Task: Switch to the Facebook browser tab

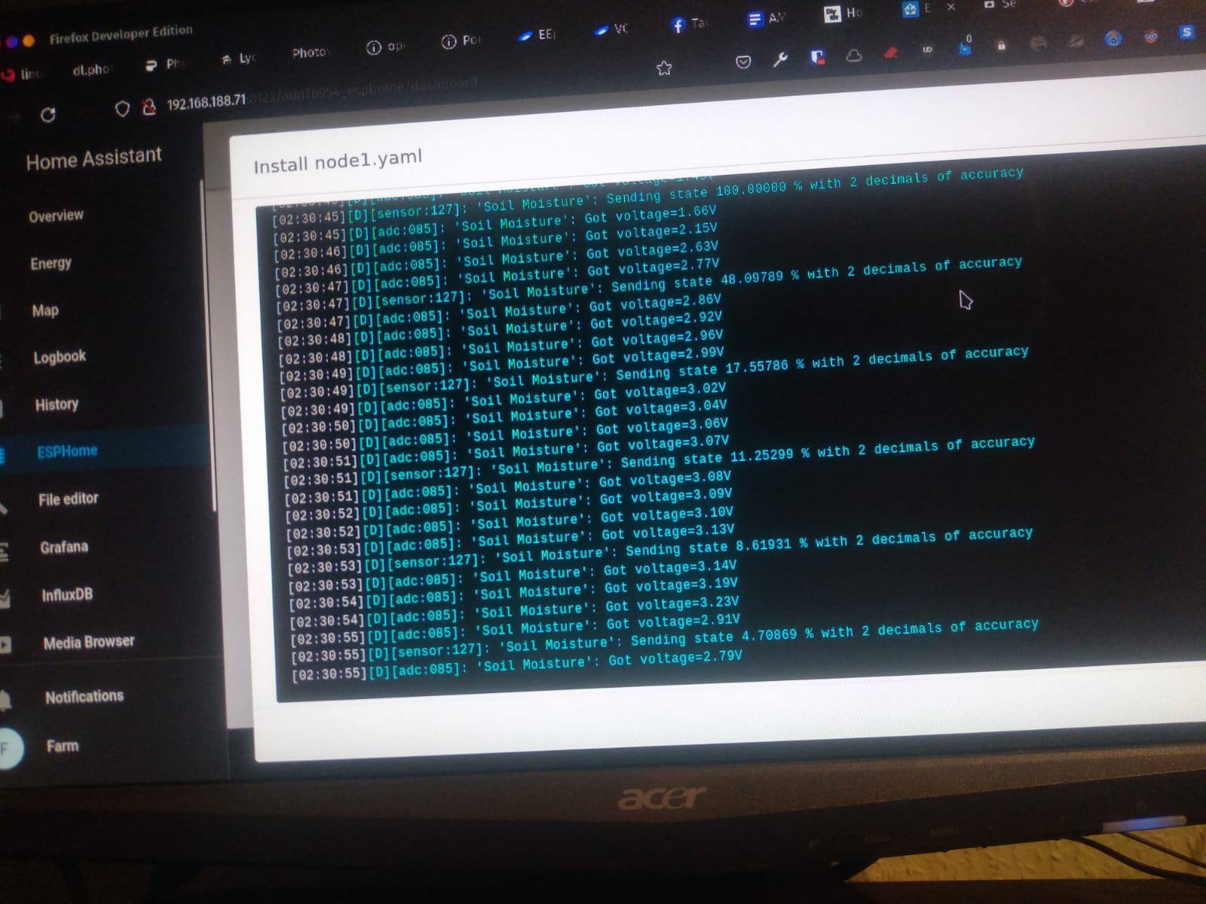Action: 687,24
